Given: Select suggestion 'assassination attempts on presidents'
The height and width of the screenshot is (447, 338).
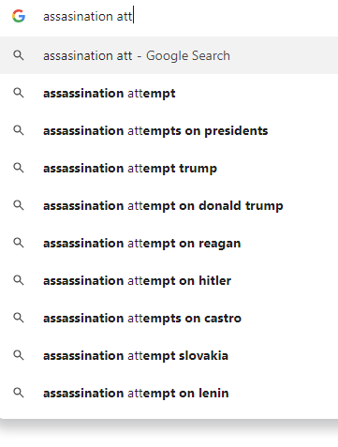Looking at the screenshot, I should point(169,130).
